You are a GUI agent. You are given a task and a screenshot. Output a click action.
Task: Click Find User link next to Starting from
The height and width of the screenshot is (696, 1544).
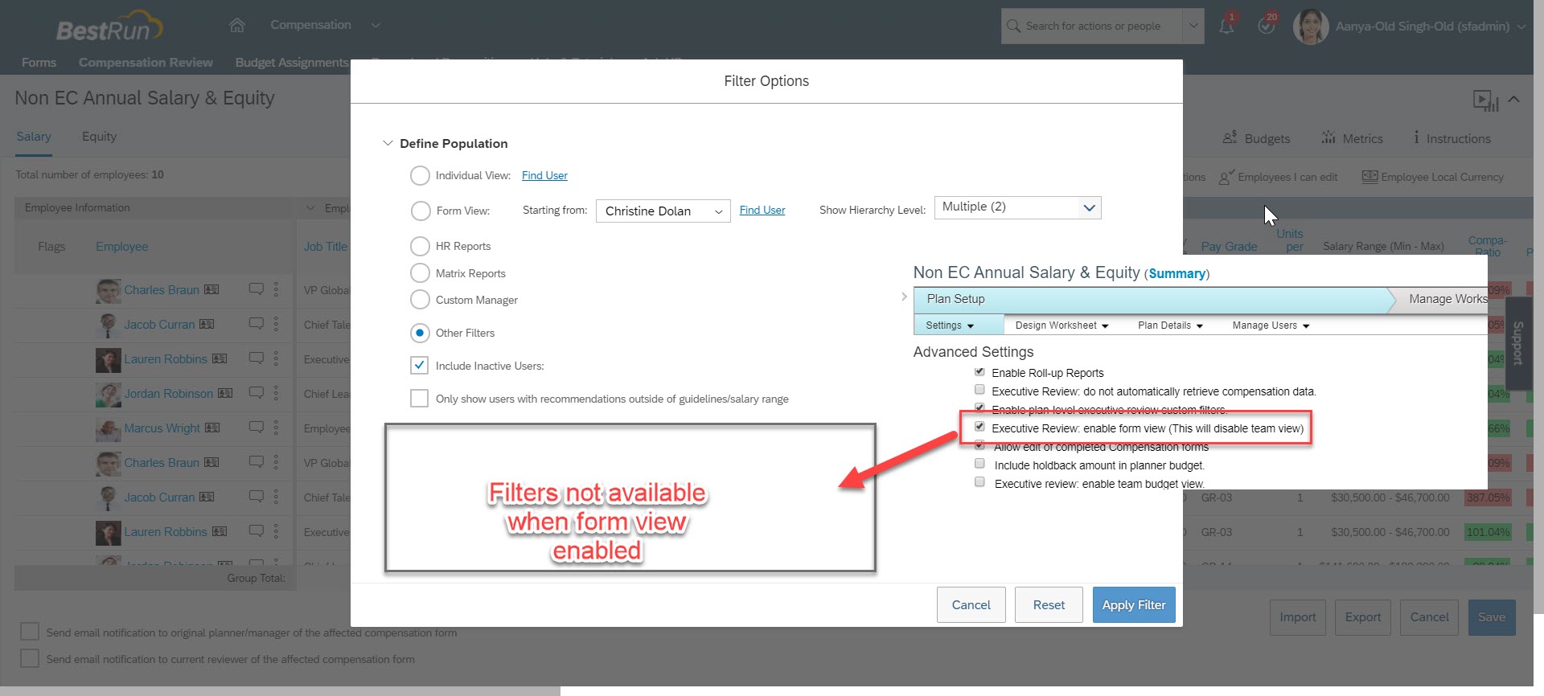click(x=762, y=210)
